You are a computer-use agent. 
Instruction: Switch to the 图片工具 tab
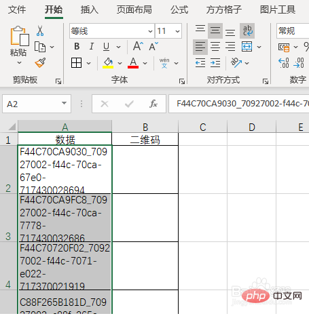(278, 9)
